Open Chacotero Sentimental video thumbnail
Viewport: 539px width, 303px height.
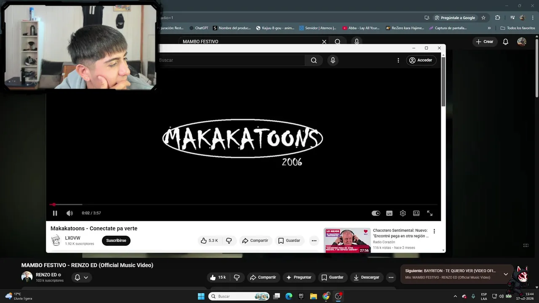click(347, 241)
